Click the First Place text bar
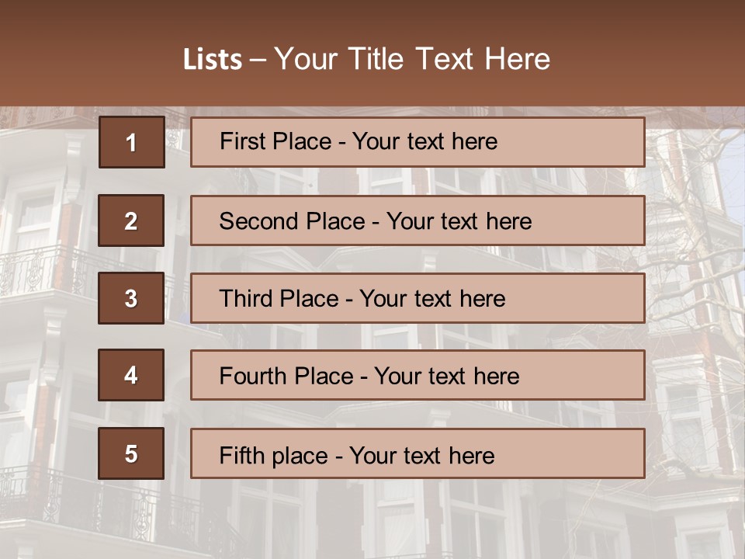The height and width of the screenshot is (559, 745). [x=418, y=142]
